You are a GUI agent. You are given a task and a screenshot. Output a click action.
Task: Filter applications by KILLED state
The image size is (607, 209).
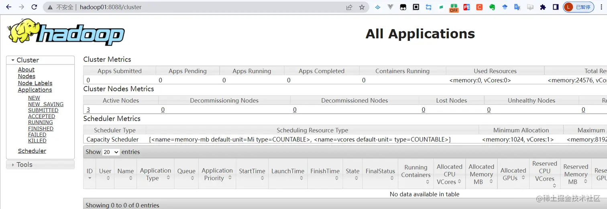(x=37, y=141)
